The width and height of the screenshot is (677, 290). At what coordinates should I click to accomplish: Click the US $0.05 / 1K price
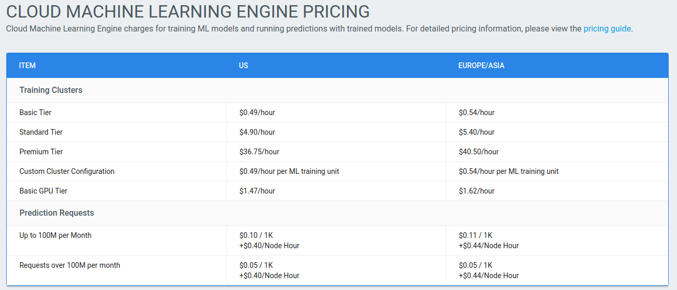tap(256, 265)
